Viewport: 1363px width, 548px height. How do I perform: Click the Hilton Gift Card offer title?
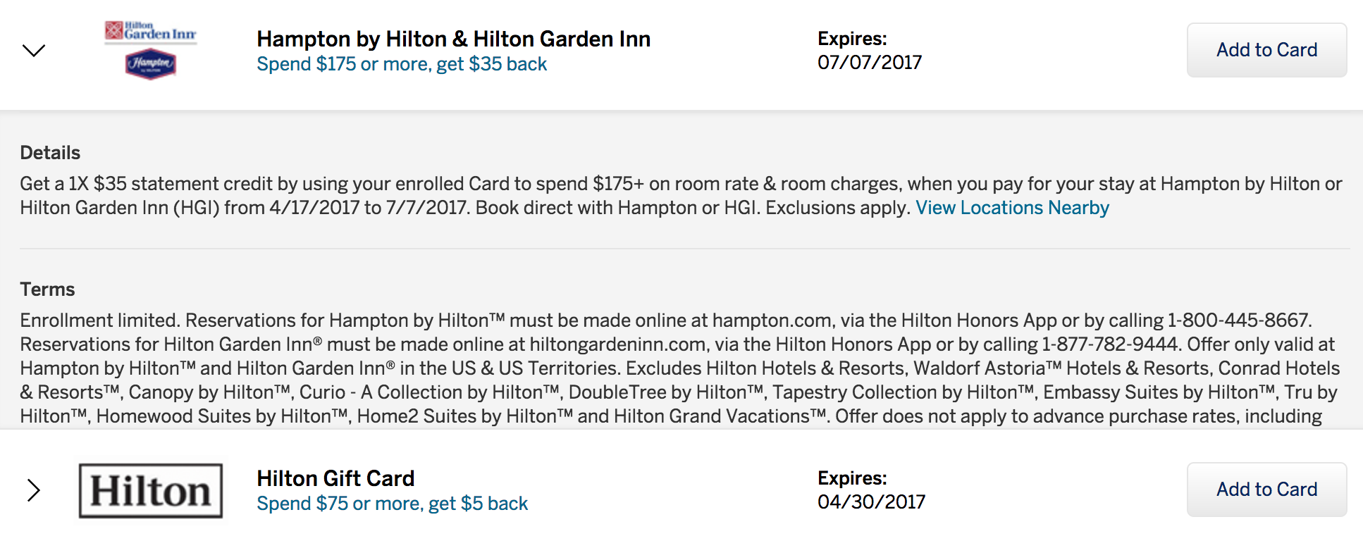coord(335,478)
